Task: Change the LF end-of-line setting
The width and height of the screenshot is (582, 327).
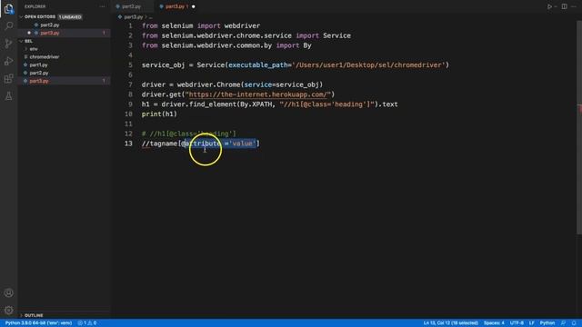Action: click(x=531, y=323)
